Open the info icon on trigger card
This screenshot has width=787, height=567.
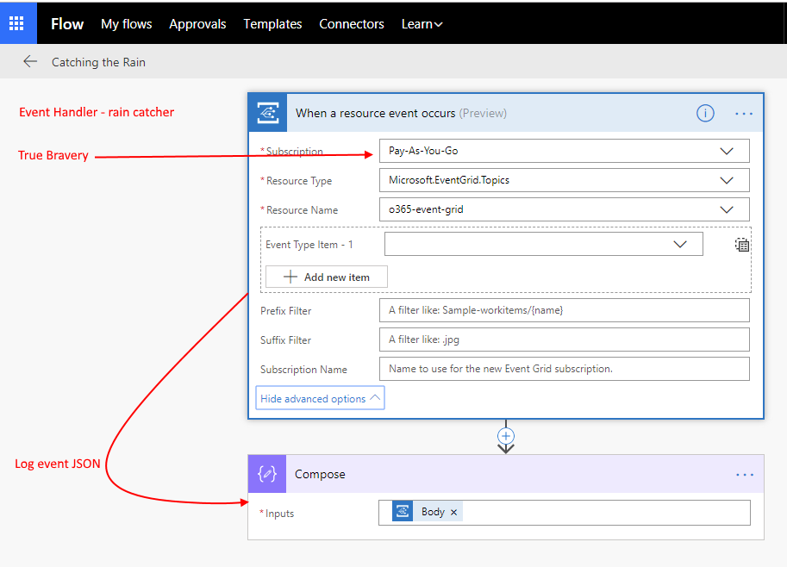tap(705, 113)
